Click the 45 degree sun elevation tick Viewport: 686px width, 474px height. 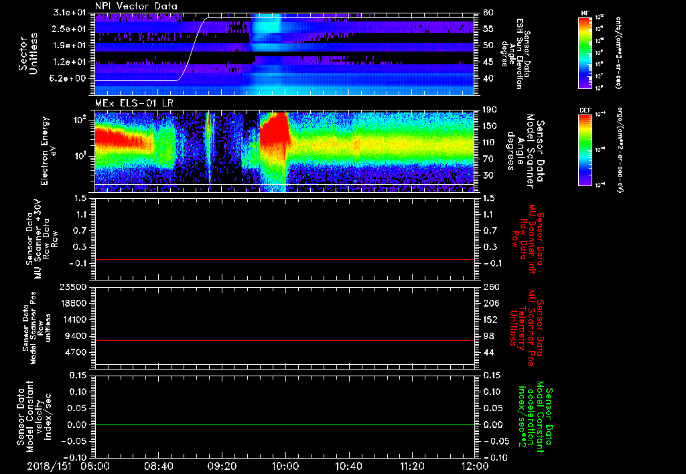tap(488, 62)
